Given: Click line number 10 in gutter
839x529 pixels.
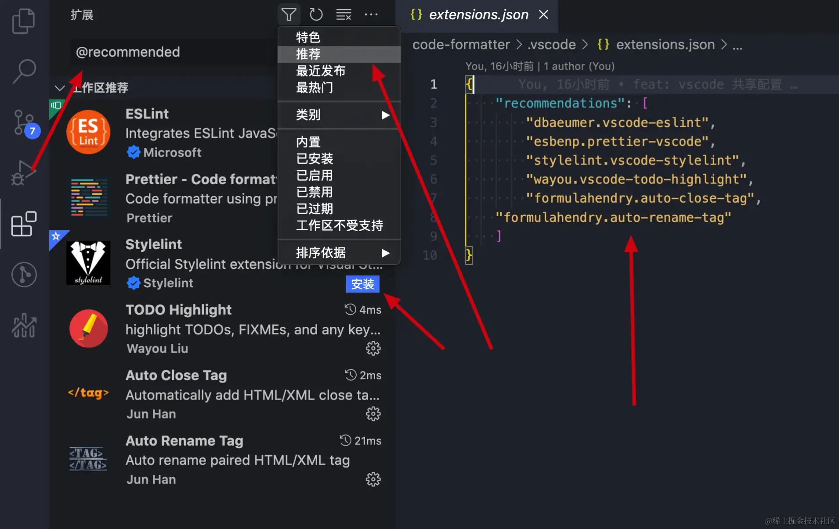Looking at the screenshot, I should pos(430,255).
